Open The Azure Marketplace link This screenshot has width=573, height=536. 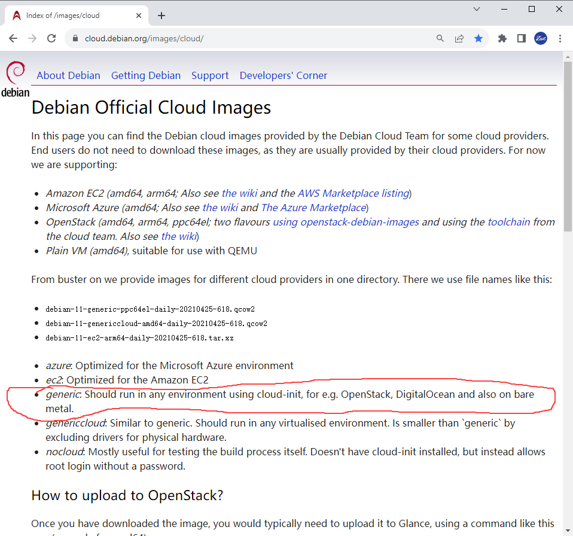click(313, 208)
